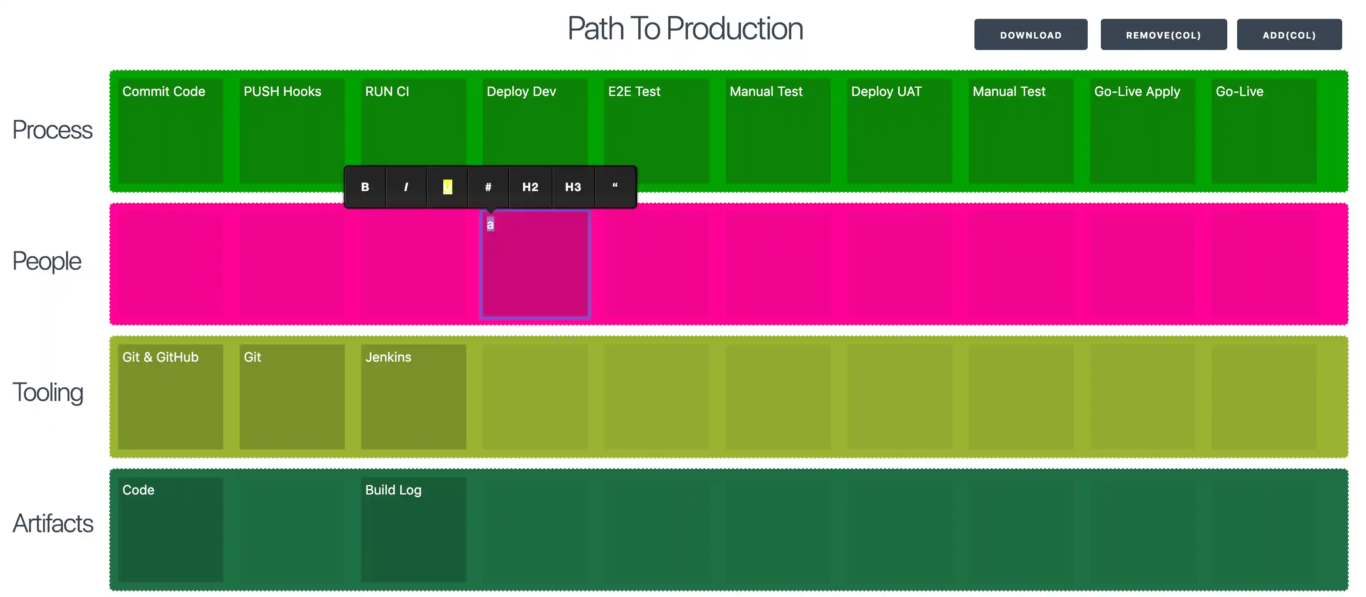Click the DOWNLOAD button
This screenshot has height=597, width=1366.
1030,34
